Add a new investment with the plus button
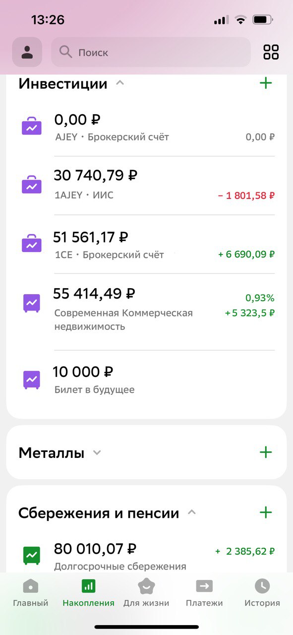 coord(266,83)
